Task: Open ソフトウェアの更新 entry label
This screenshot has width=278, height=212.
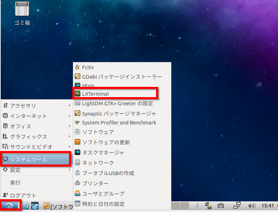Action: (x=106, y=142)
